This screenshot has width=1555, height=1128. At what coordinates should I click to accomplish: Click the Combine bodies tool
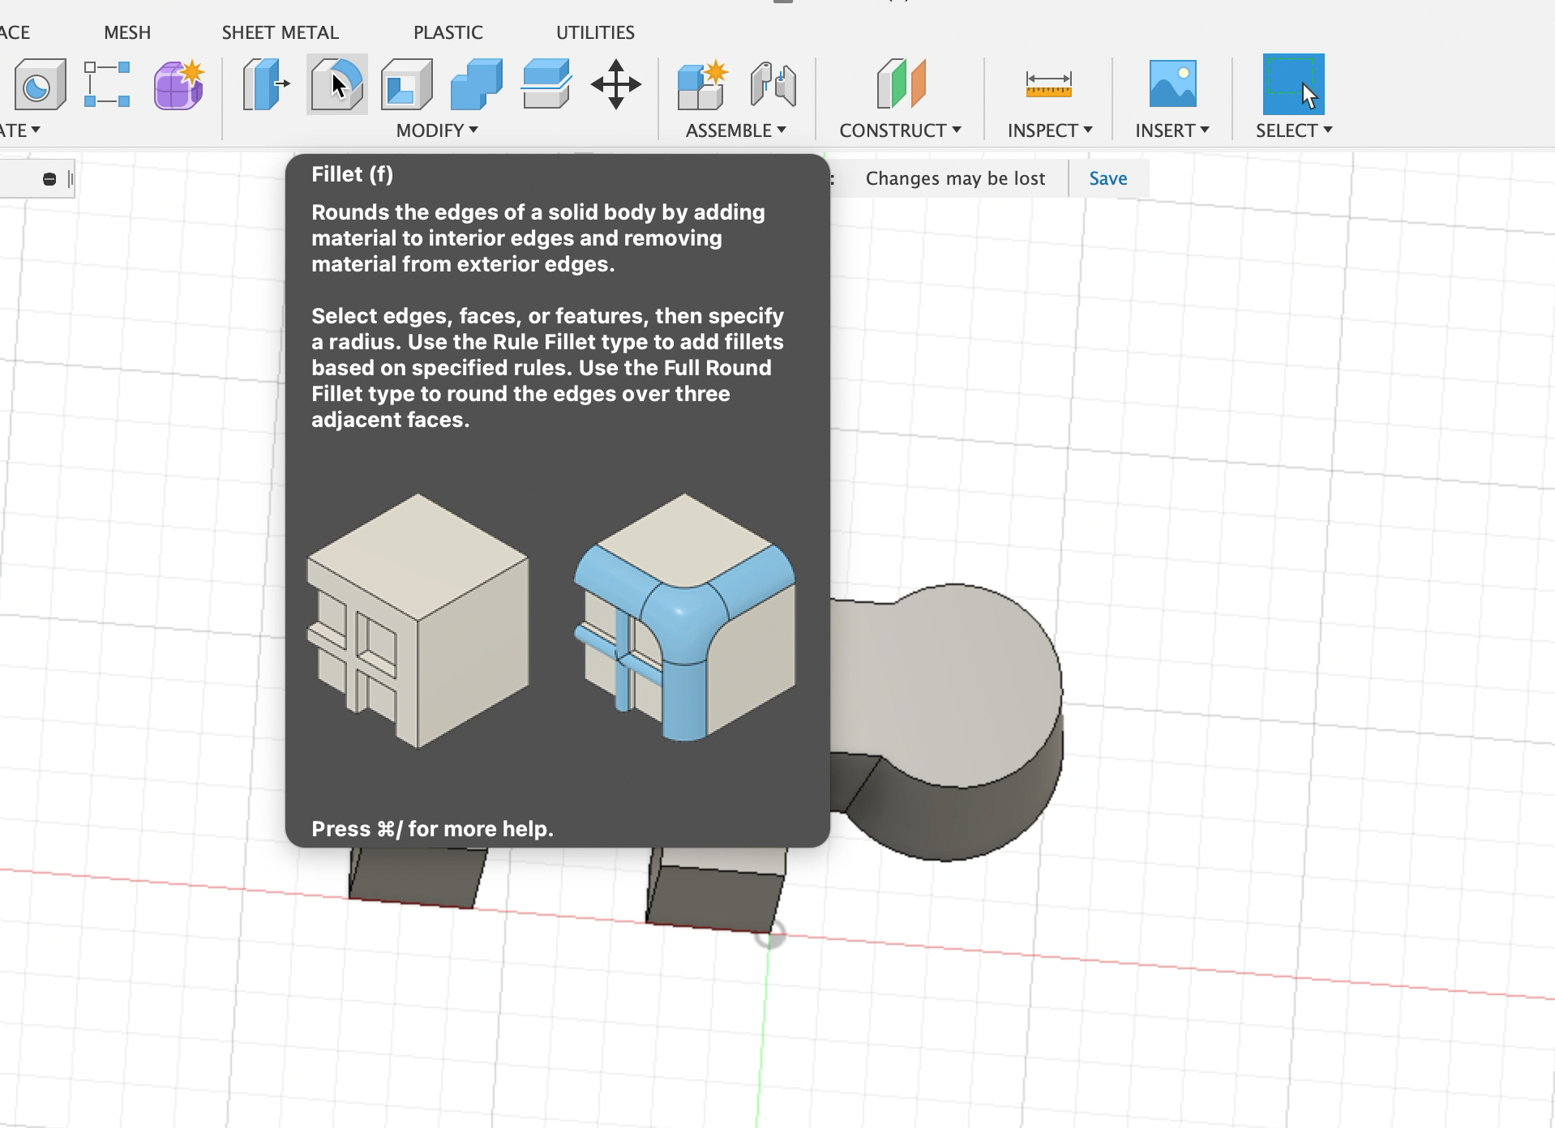[477, 84]
